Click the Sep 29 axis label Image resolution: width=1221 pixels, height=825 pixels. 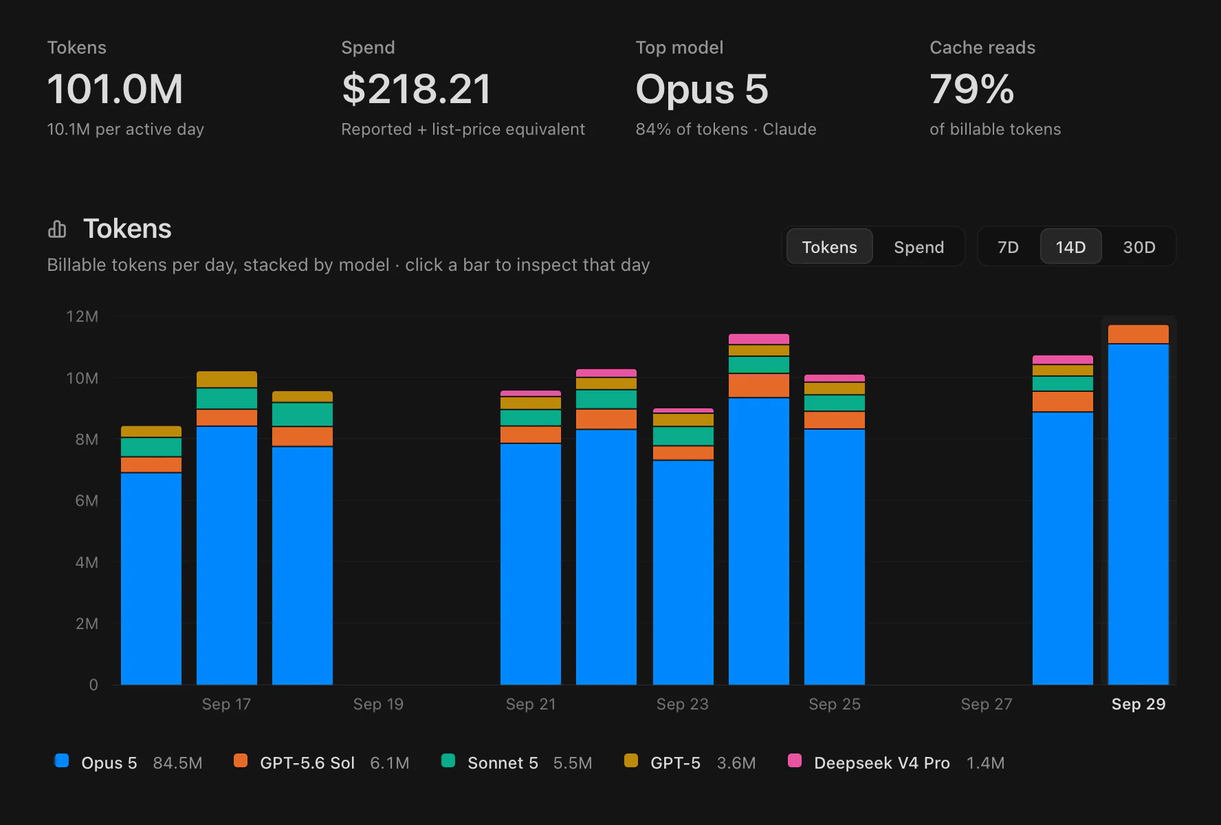pyautogui.click(x=1138, y=704)
